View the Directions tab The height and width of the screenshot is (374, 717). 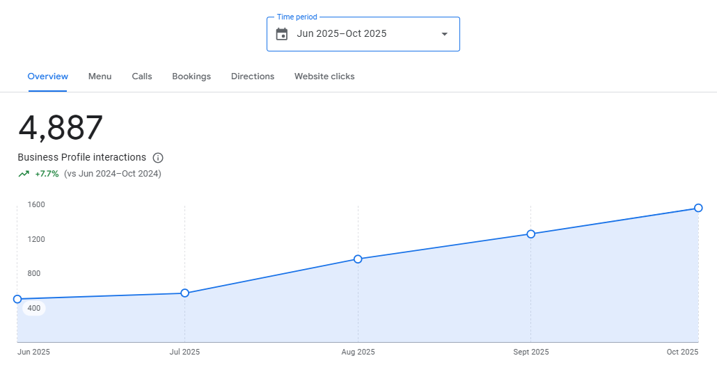[x=253, y=76]
